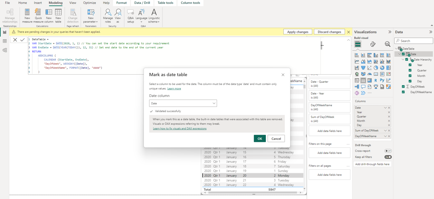Open Manage roles in Security group
This screenshot has height=199, width=434.
pos(108,15)
